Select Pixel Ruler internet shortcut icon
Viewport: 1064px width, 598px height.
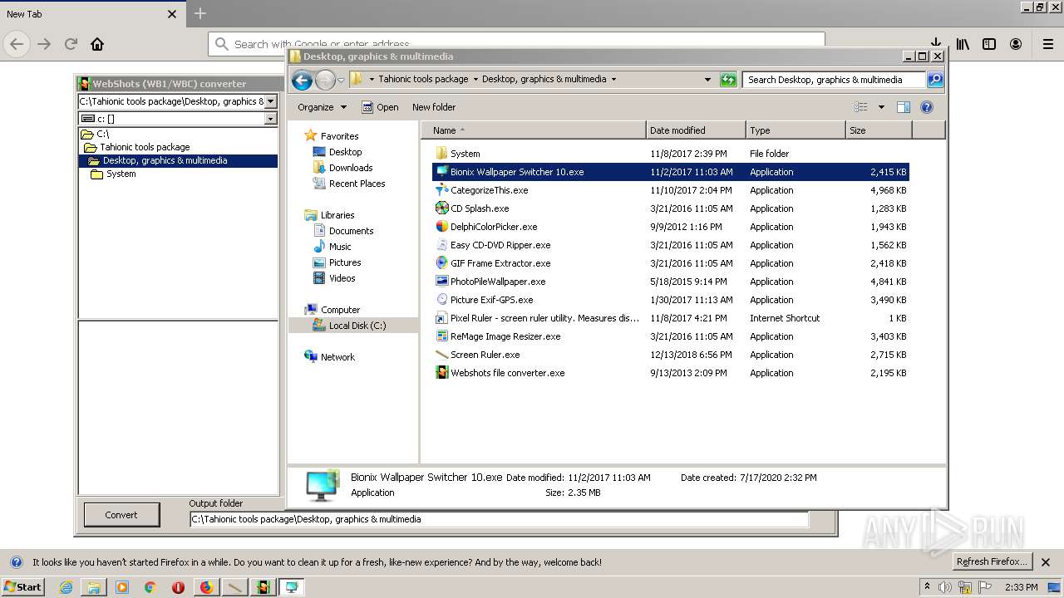coord(441,318)
